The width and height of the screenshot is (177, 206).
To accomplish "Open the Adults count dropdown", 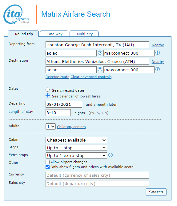I will [50, 126].
